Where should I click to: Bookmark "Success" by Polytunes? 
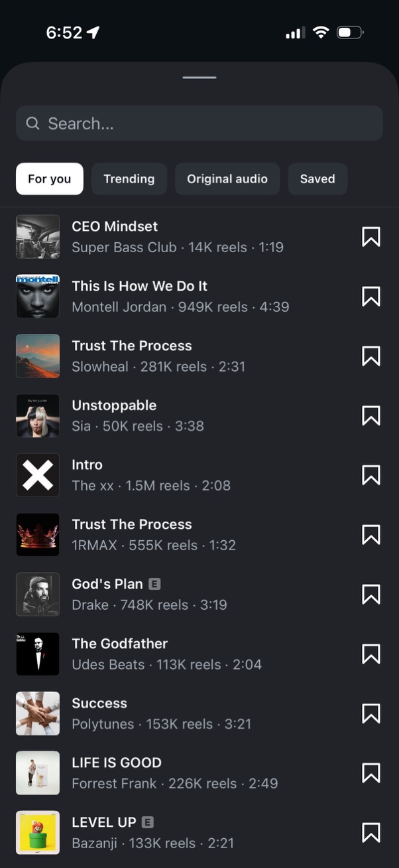(370, 713)
